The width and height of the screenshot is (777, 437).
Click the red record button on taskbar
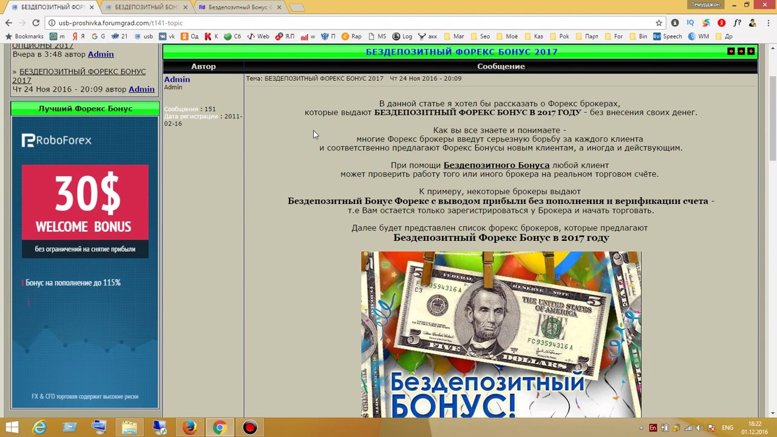tap(249, 427)
